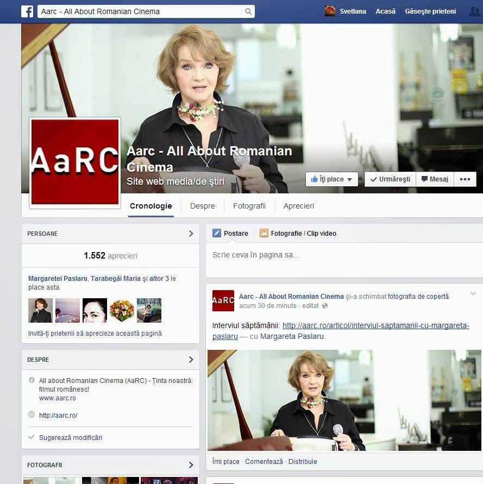483x484 pixels.
Task: Click the dark-haired woman friend thumbnail
Action: 95,311
